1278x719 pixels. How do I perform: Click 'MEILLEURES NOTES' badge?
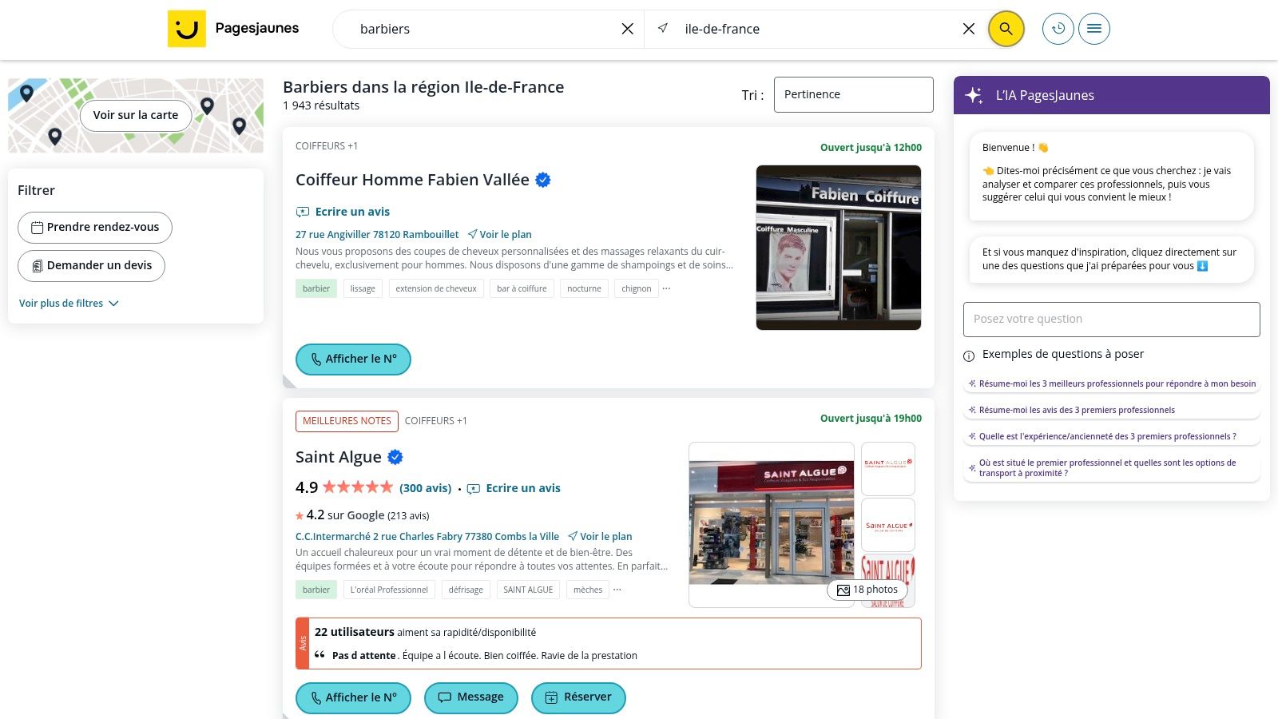pyautogui.click(x=347, y=421)
